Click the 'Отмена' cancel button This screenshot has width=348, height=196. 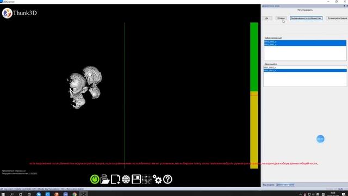(281, 18)
